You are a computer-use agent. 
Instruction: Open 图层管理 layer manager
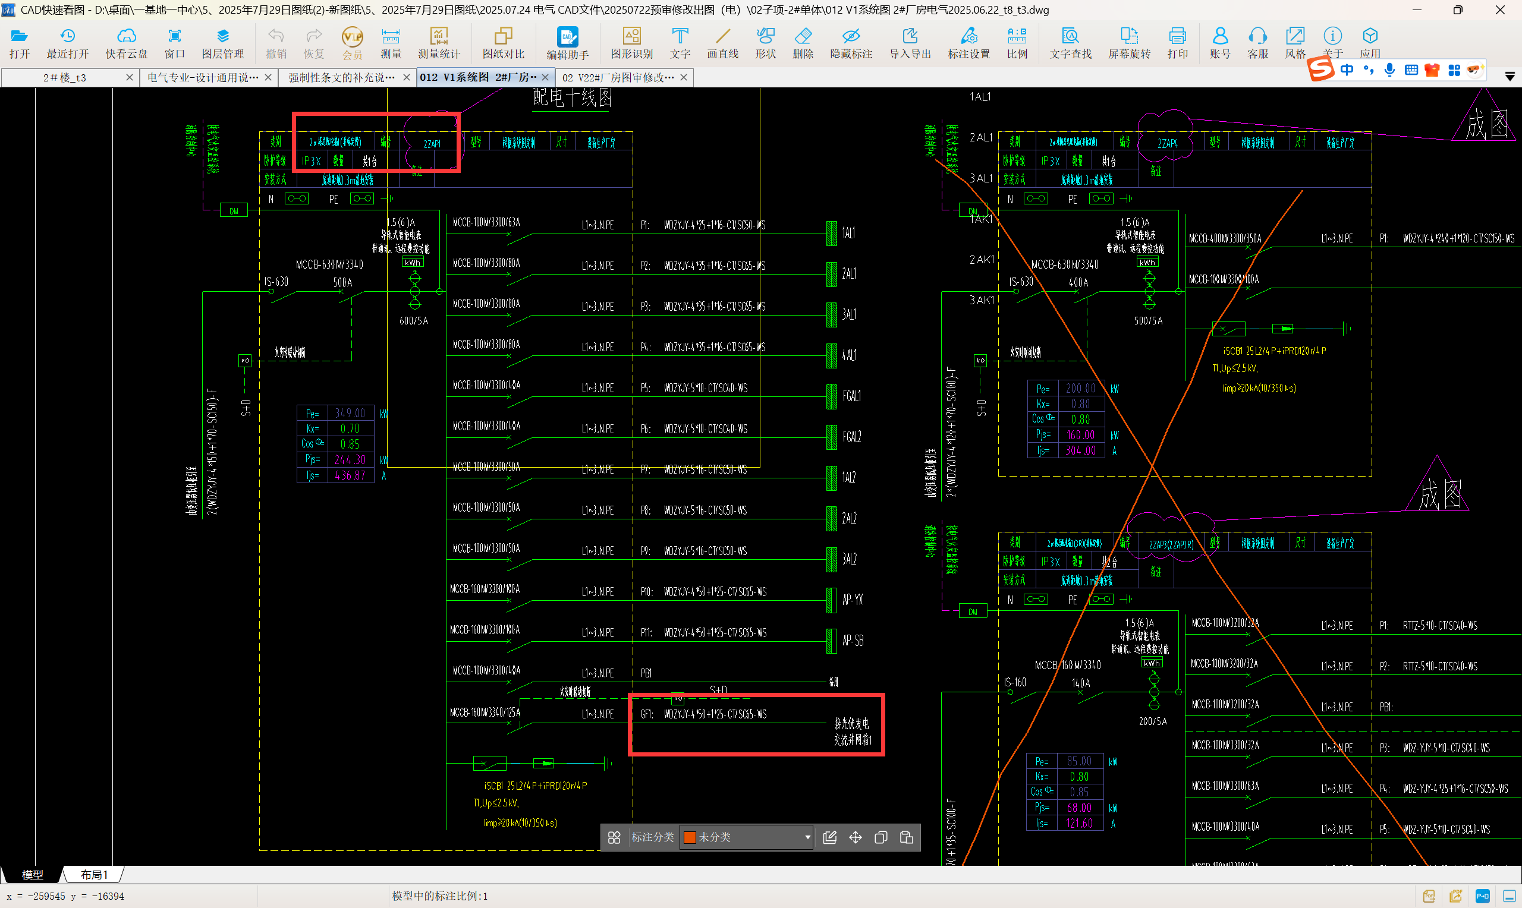[x=223, y=43]
